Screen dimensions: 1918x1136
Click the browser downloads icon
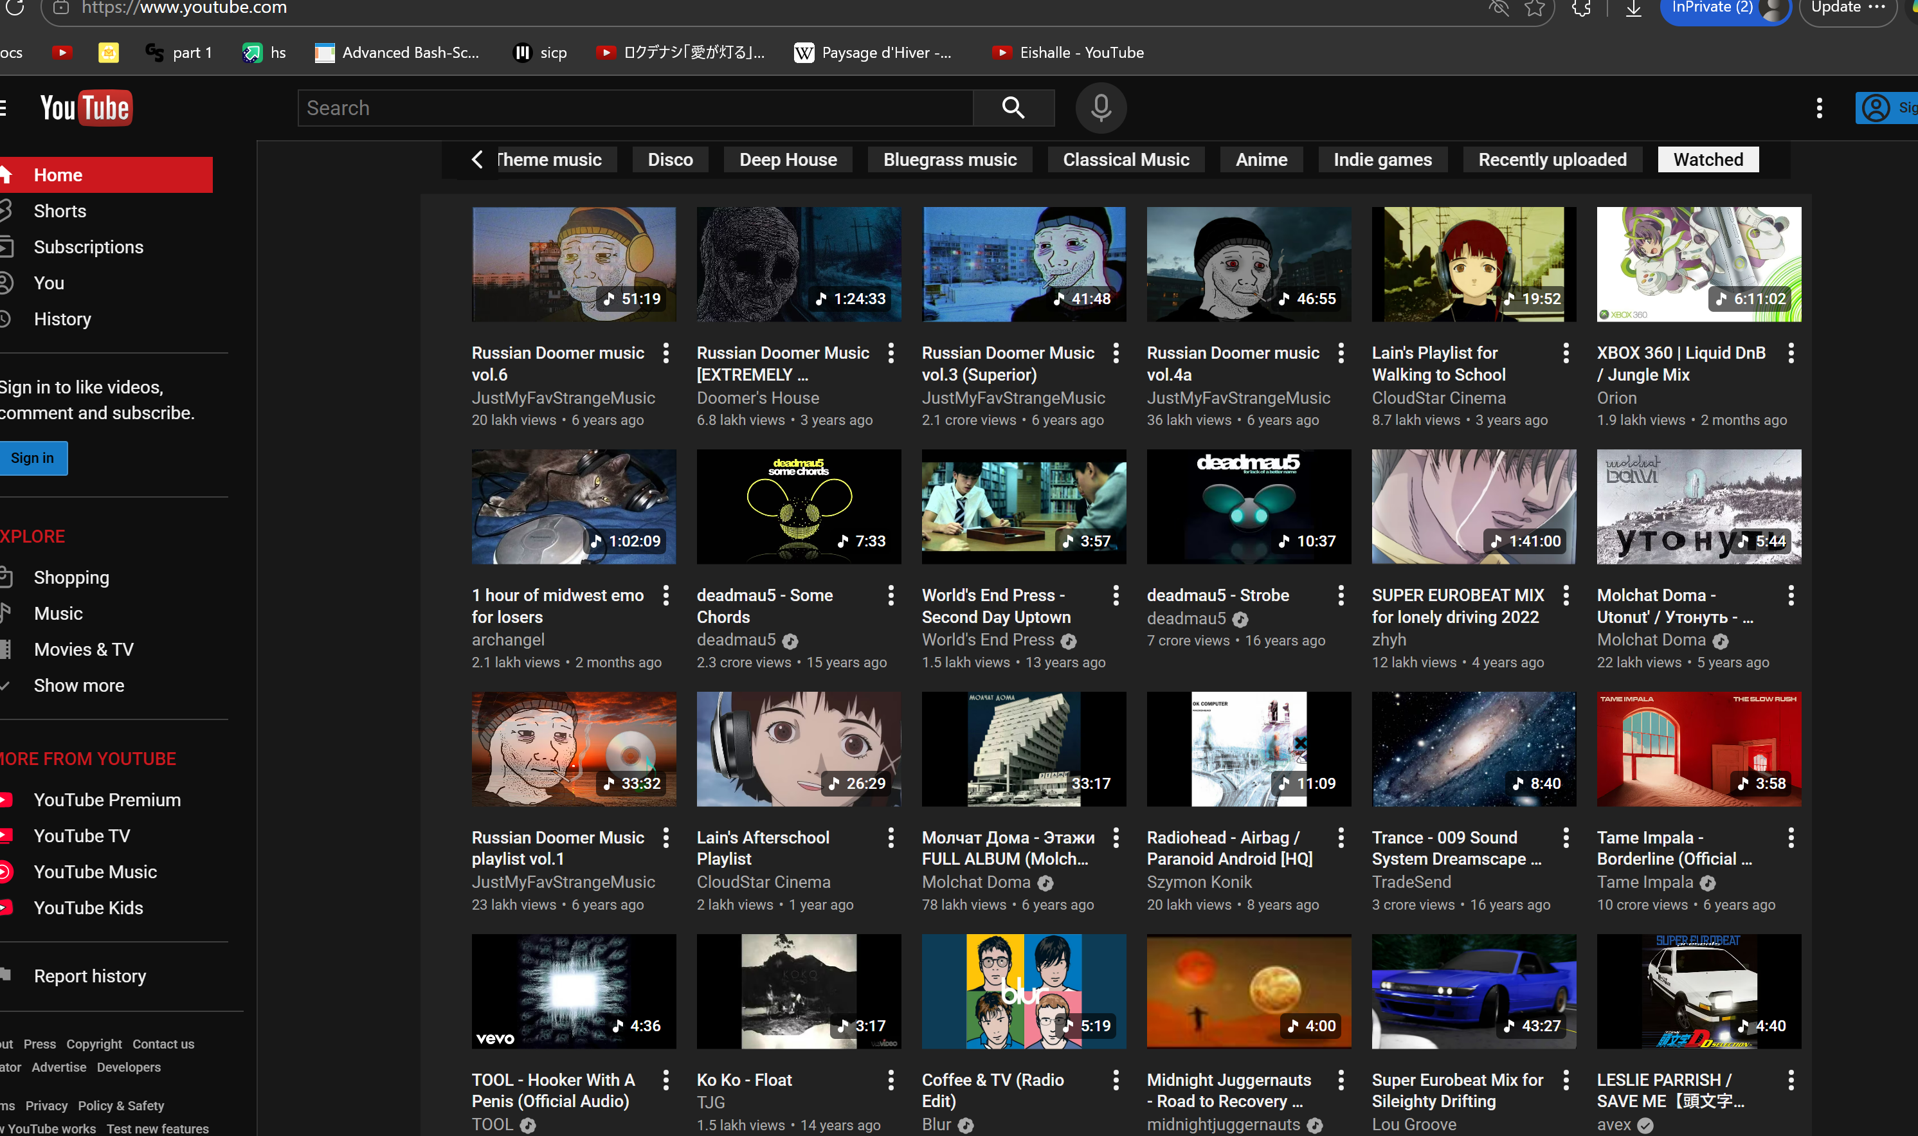(1633, 8)
